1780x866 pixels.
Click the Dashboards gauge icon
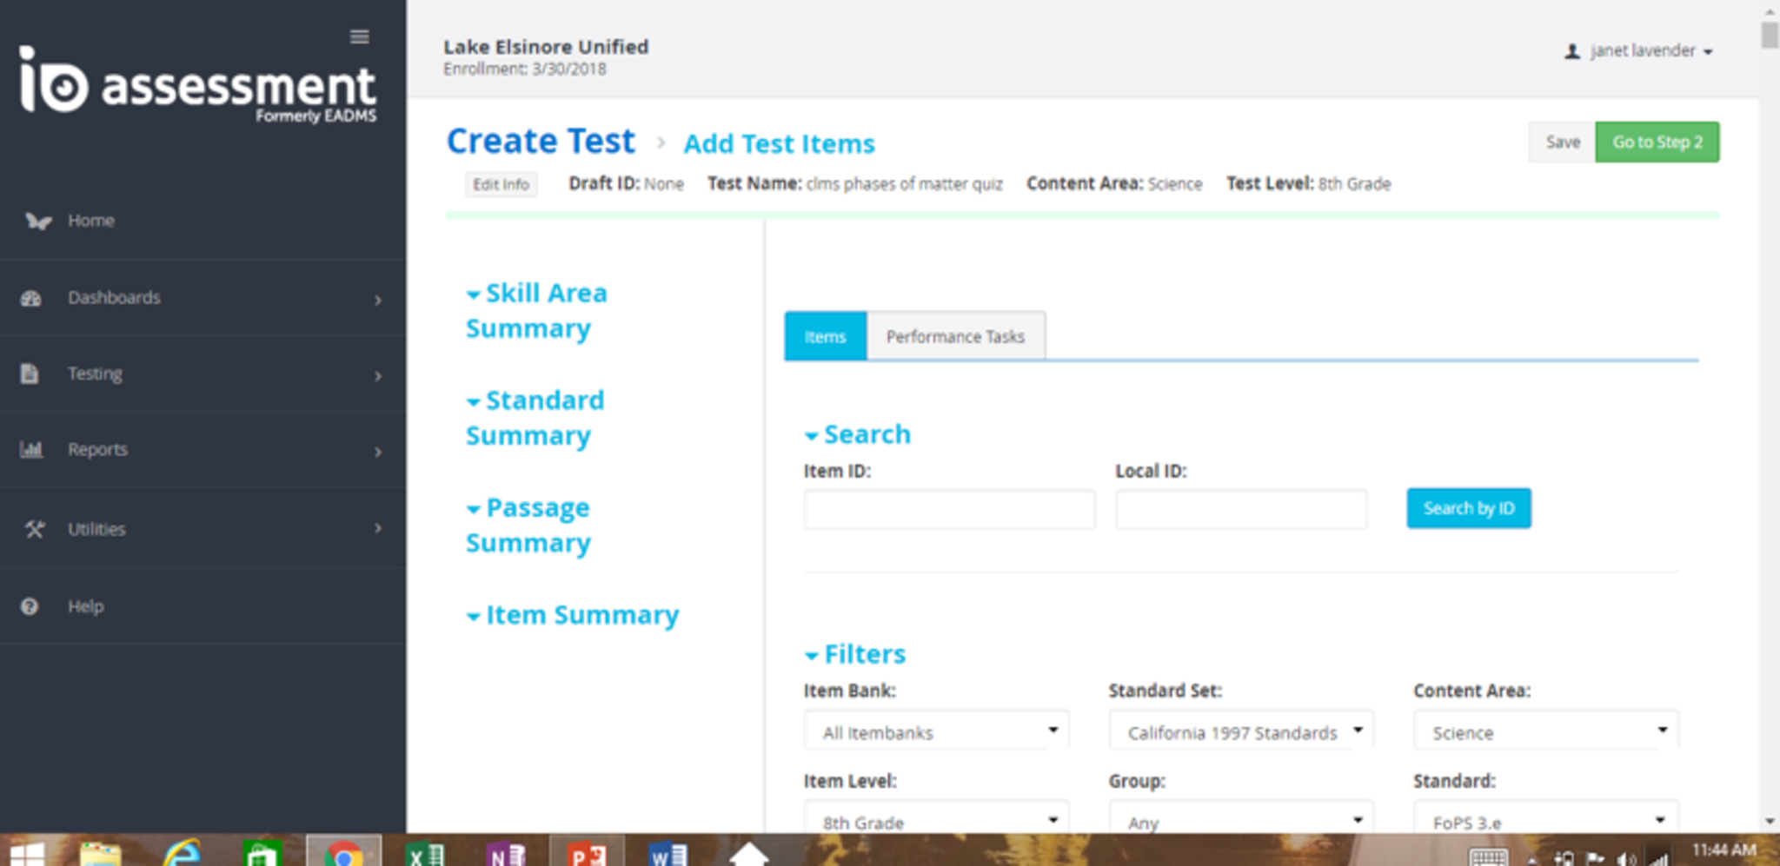(31, 298)
